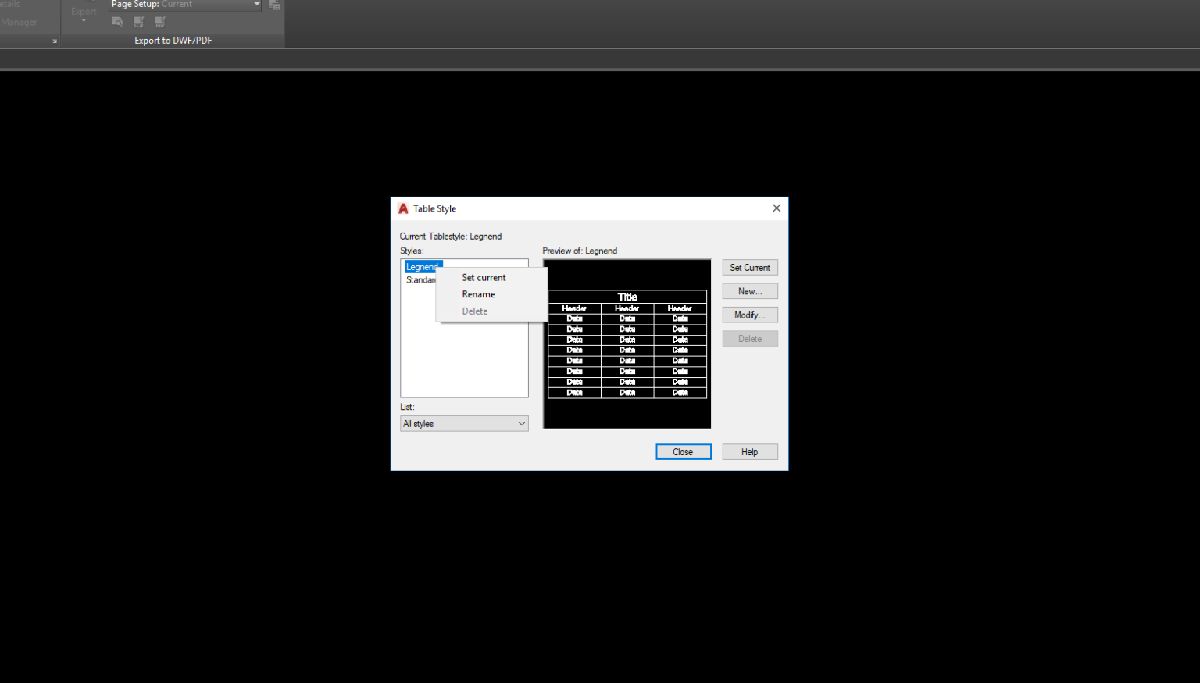Screen dimensions: 1200x683
Task: Expand the Export to DWF/PDF panel launcher arrow
Action: pos(53,40)
